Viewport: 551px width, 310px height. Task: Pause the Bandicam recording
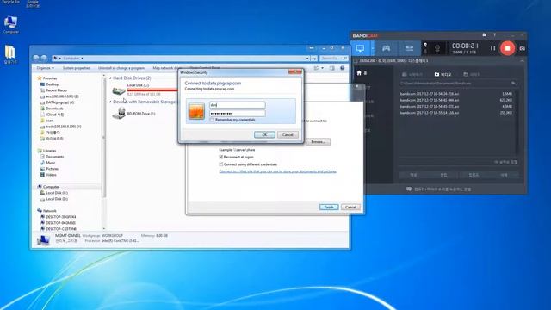(x=492, y=48)
